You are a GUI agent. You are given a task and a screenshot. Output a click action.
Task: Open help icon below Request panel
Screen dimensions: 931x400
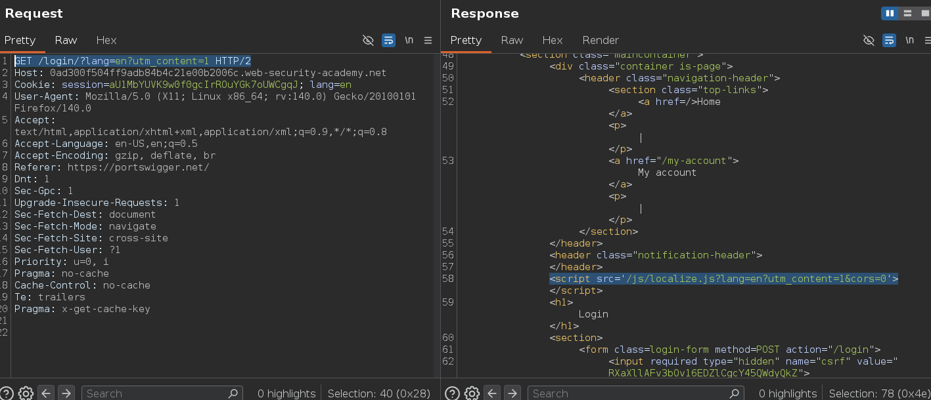click(7, 393)
